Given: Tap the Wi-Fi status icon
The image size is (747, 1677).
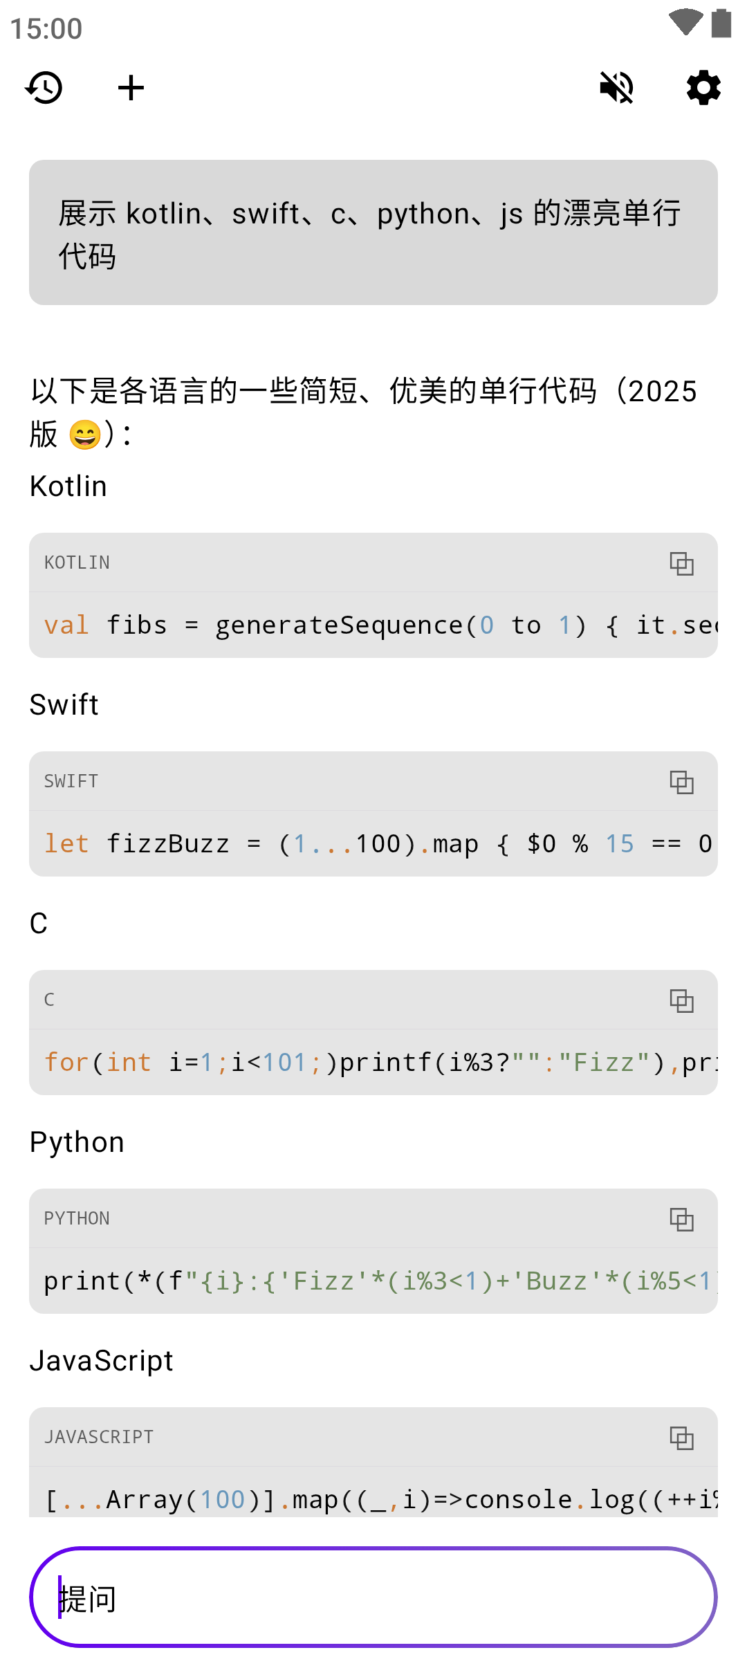Looking at the screenshot, I should click(685, 22).
